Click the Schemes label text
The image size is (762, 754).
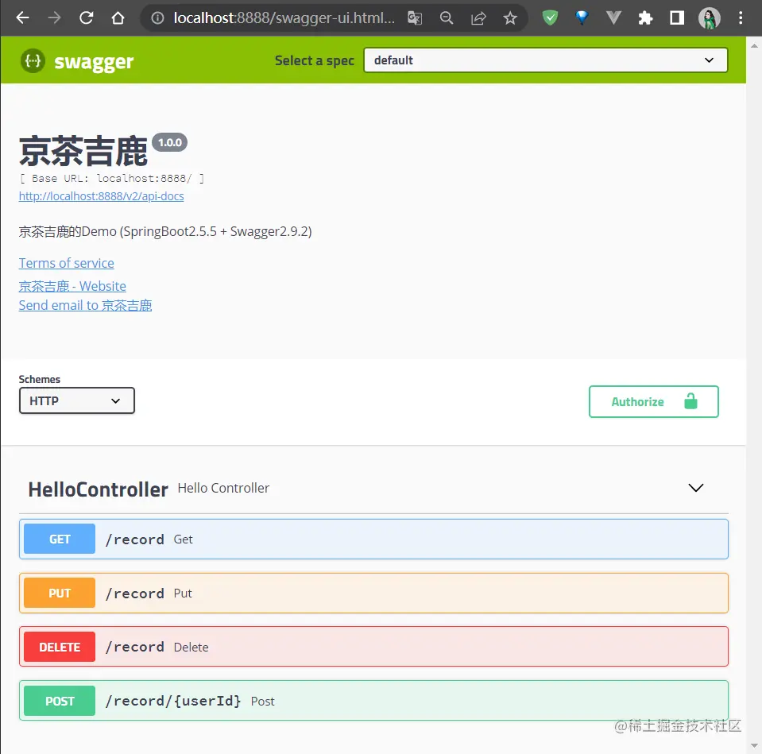point(40,379)
